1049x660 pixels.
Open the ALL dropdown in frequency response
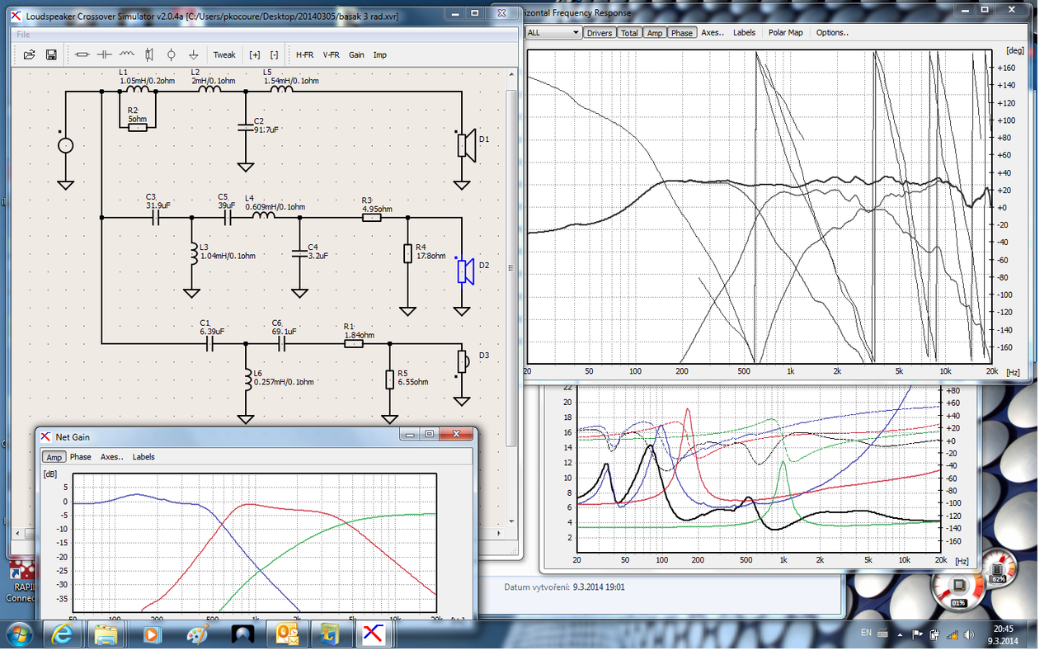pyautogui.click(x=553, y=33)
